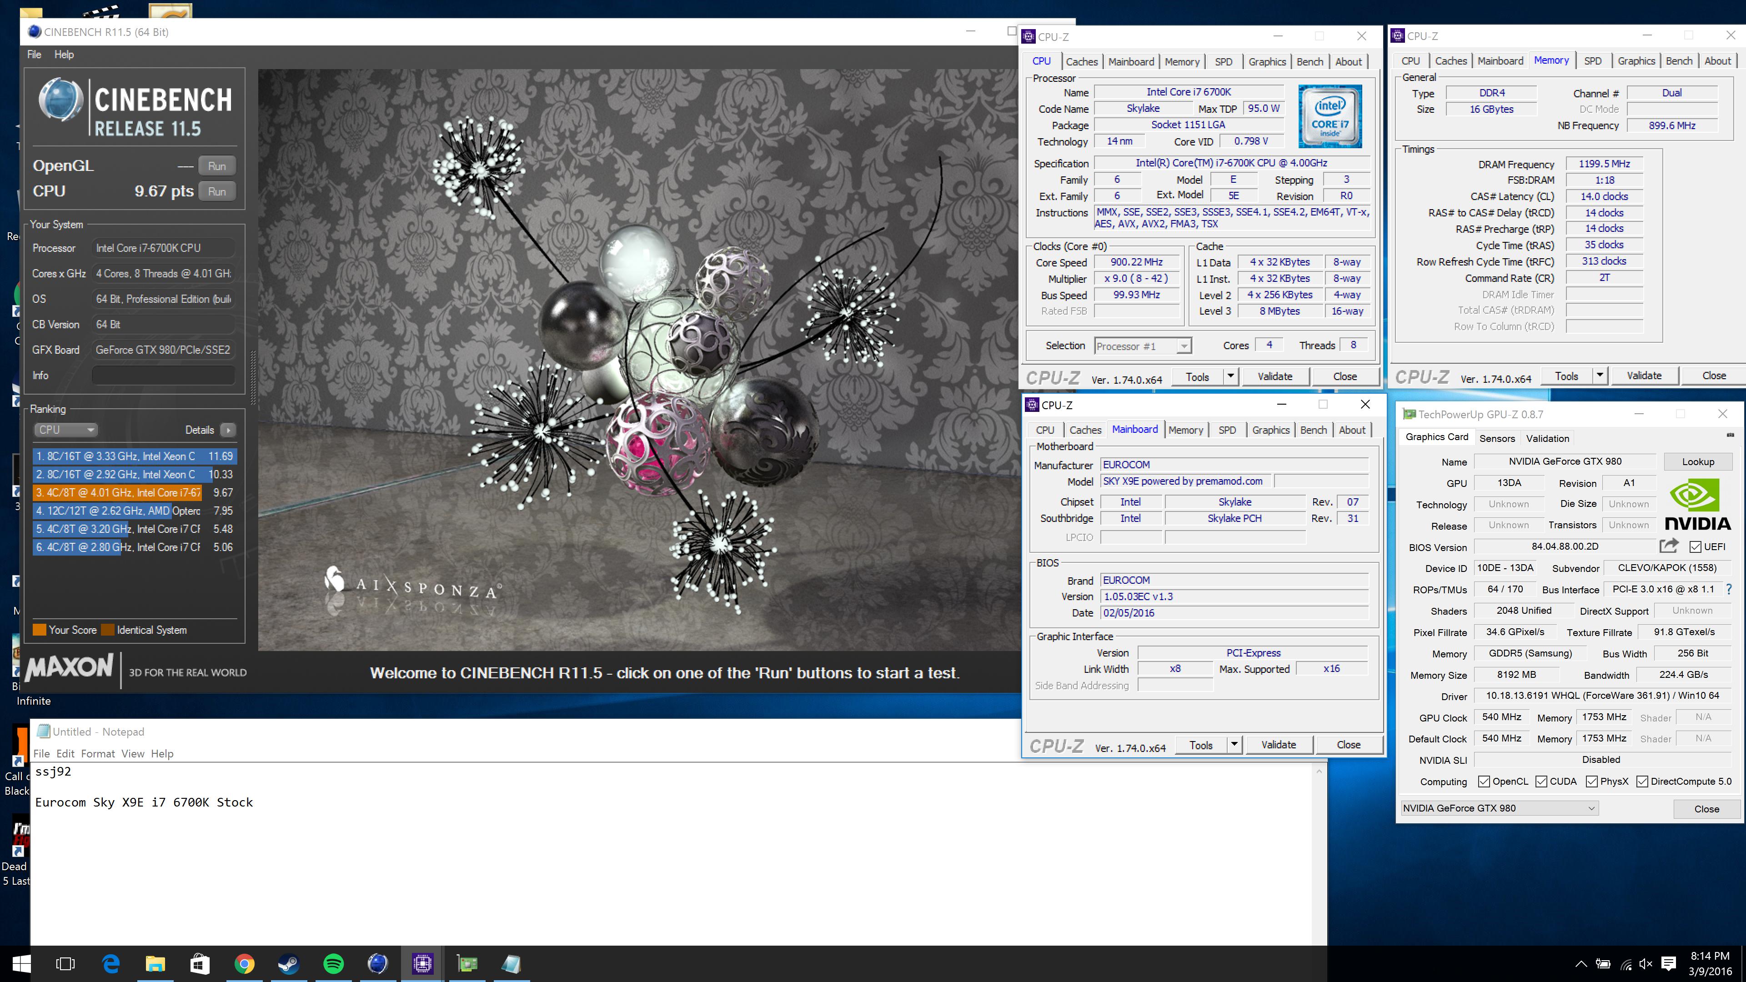Open the SPD tab in CPU-Z Memory window
This screenshot has height=982, width=1746.
coord(1593,61)
